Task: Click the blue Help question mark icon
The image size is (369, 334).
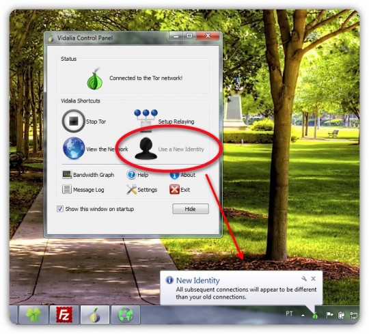Action: pyautogui.click(x=131, y=175)
